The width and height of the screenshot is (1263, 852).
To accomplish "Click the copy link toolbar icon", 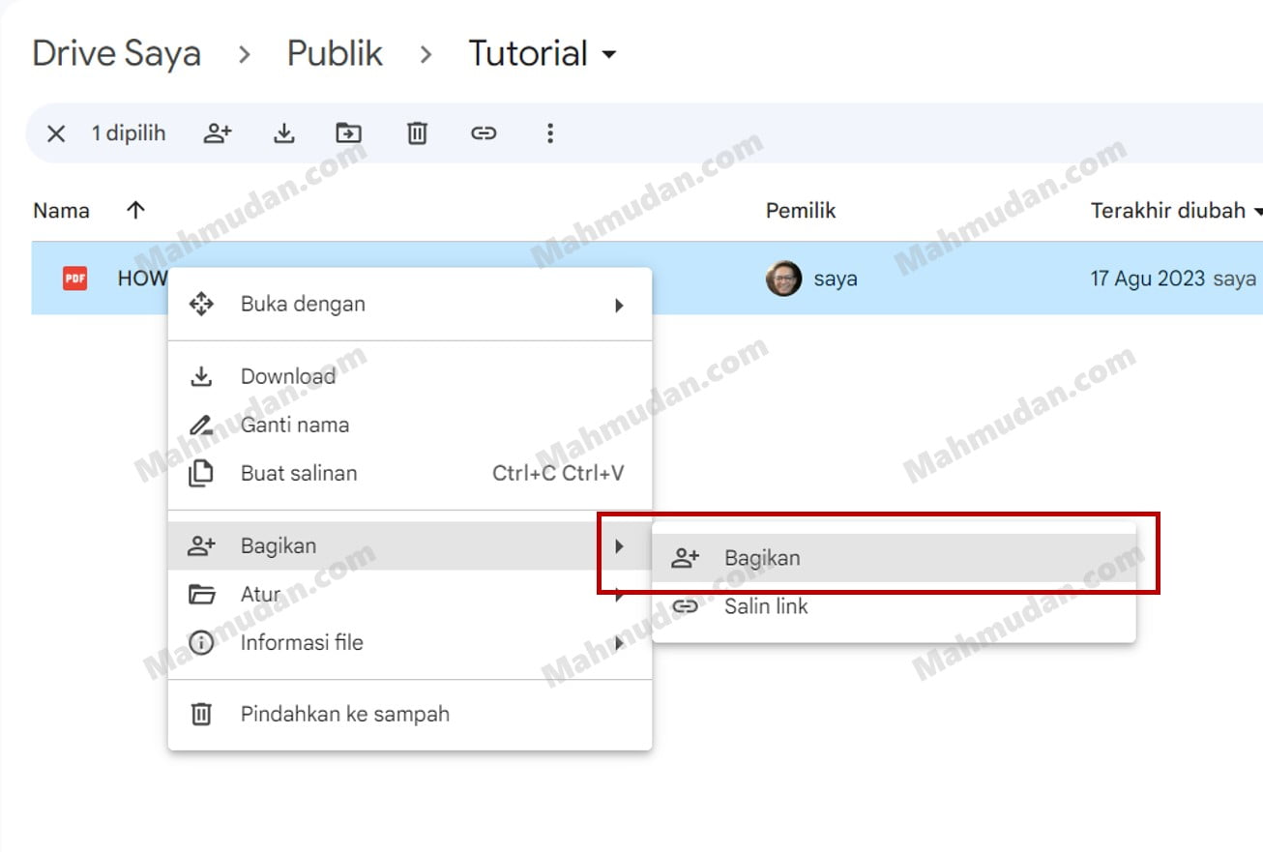I will point(484,133).
